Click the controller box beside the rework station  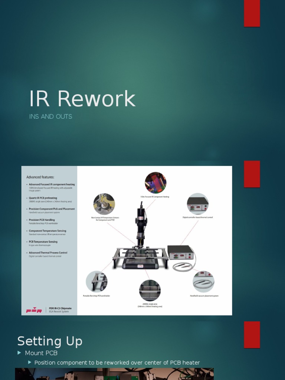[x=181, y=252]
